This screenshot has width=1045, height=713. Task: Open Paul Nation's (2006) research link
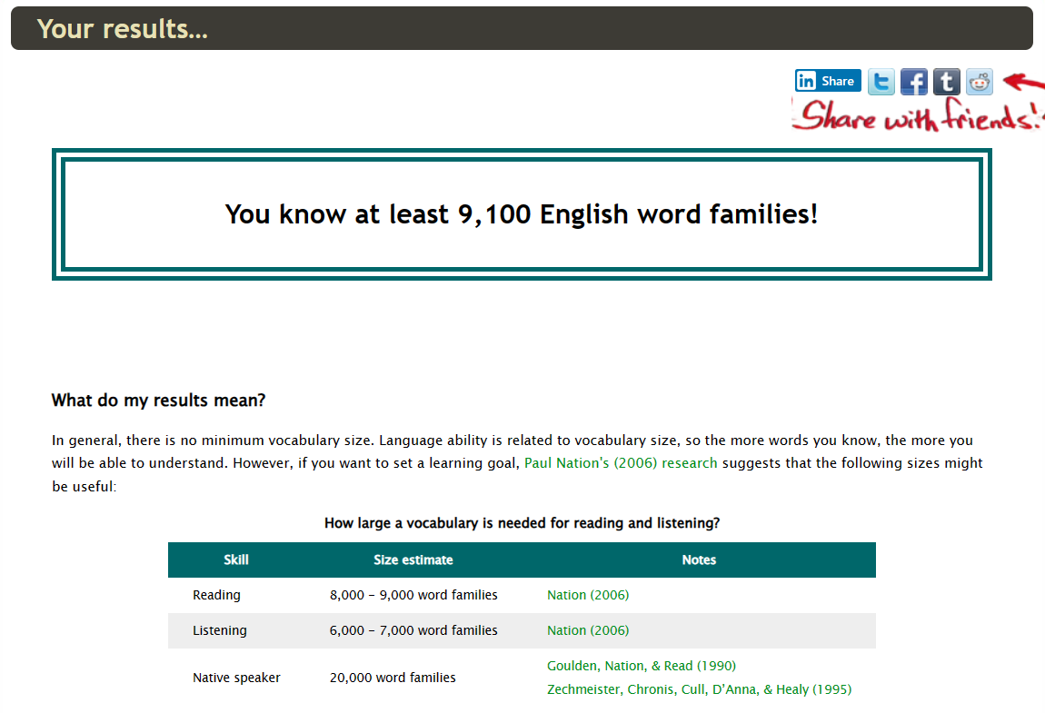pos(621,463)
